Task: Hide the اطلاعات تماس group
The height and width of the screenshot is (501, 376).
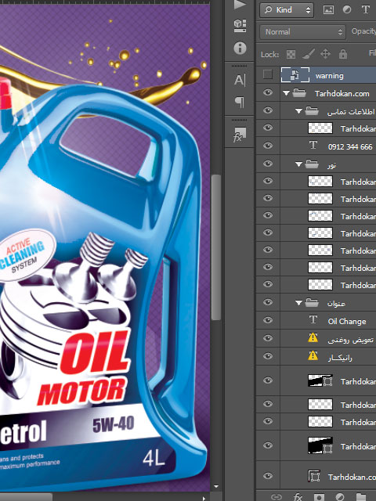Action: 268,111
